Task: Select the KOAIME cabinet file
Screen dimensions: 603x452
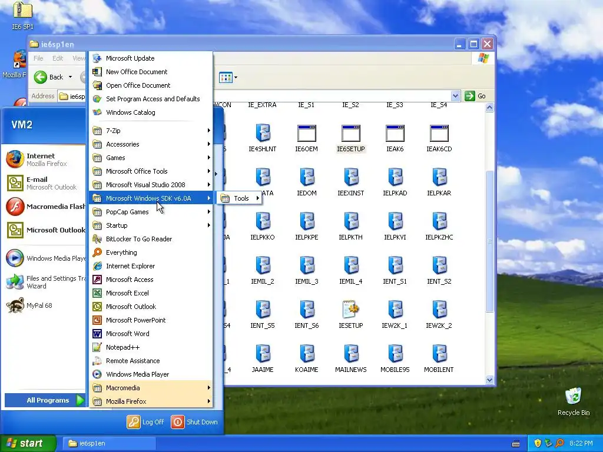Action: 306,359
